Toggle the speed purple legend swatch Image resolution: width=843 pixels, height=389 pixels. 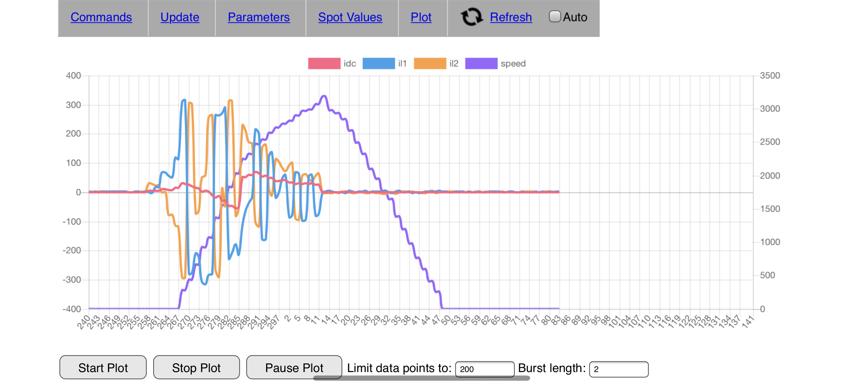click(481, 64)
